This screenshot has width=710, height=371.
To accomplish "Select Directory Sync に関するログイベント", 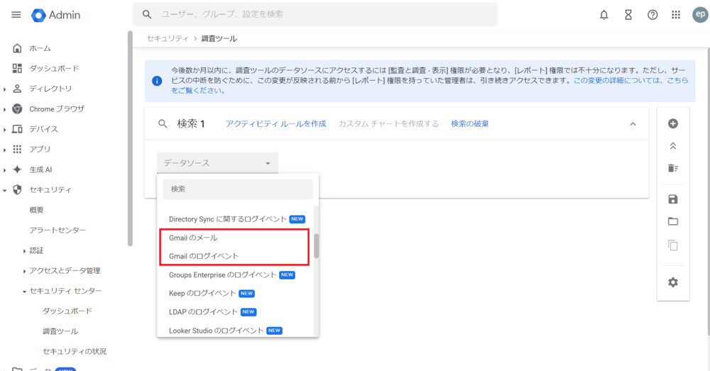I will click(236, 219).
